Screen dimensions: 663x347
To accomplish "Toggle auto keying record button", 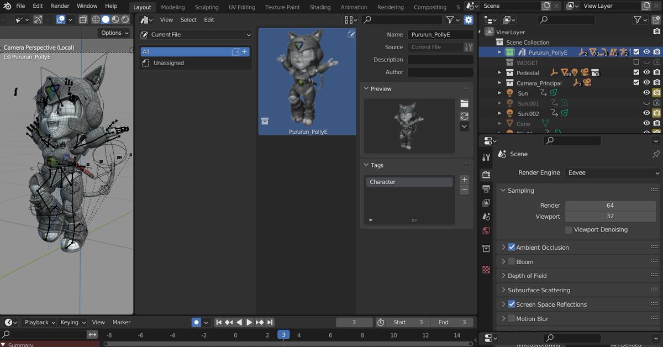I will tap(196, 322).
